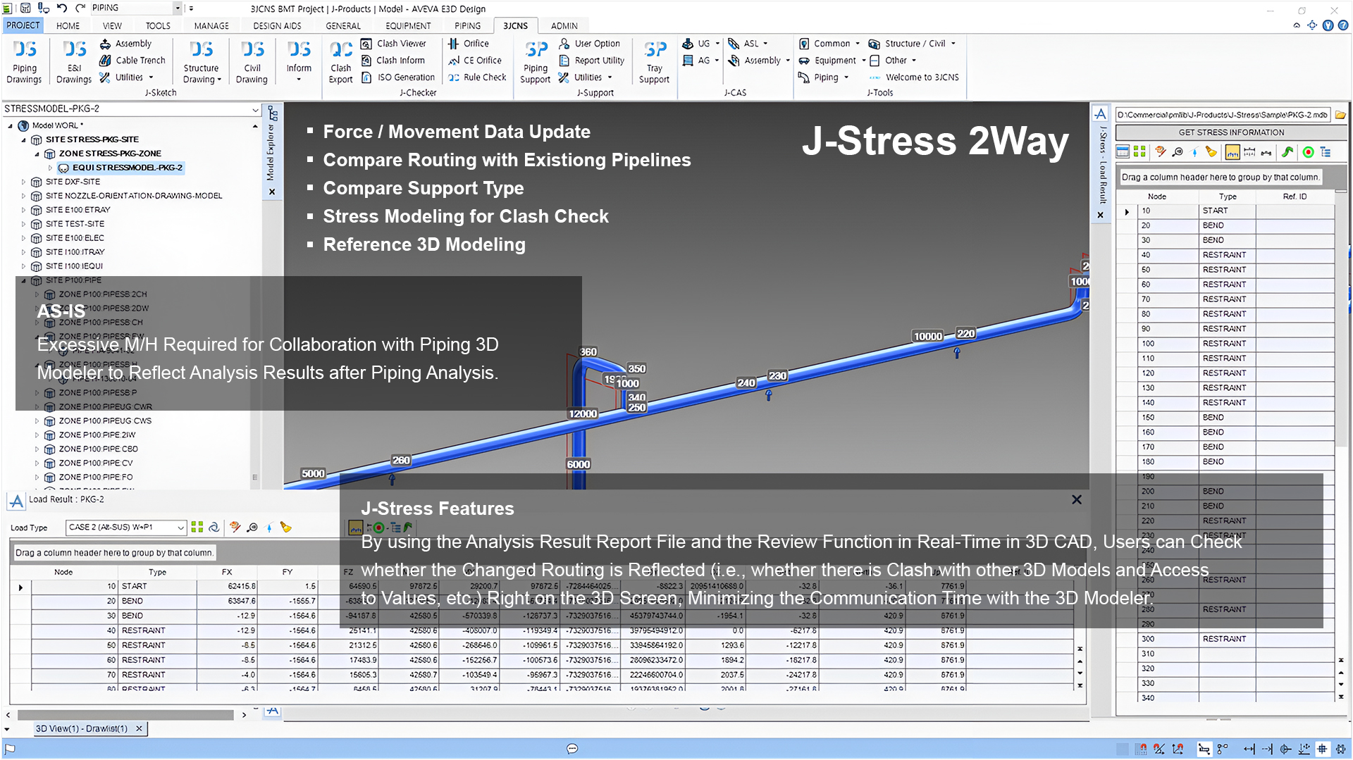
Task: Open the STRESSMODEL-PKG-2 dropdown
Action: [255, 109]
